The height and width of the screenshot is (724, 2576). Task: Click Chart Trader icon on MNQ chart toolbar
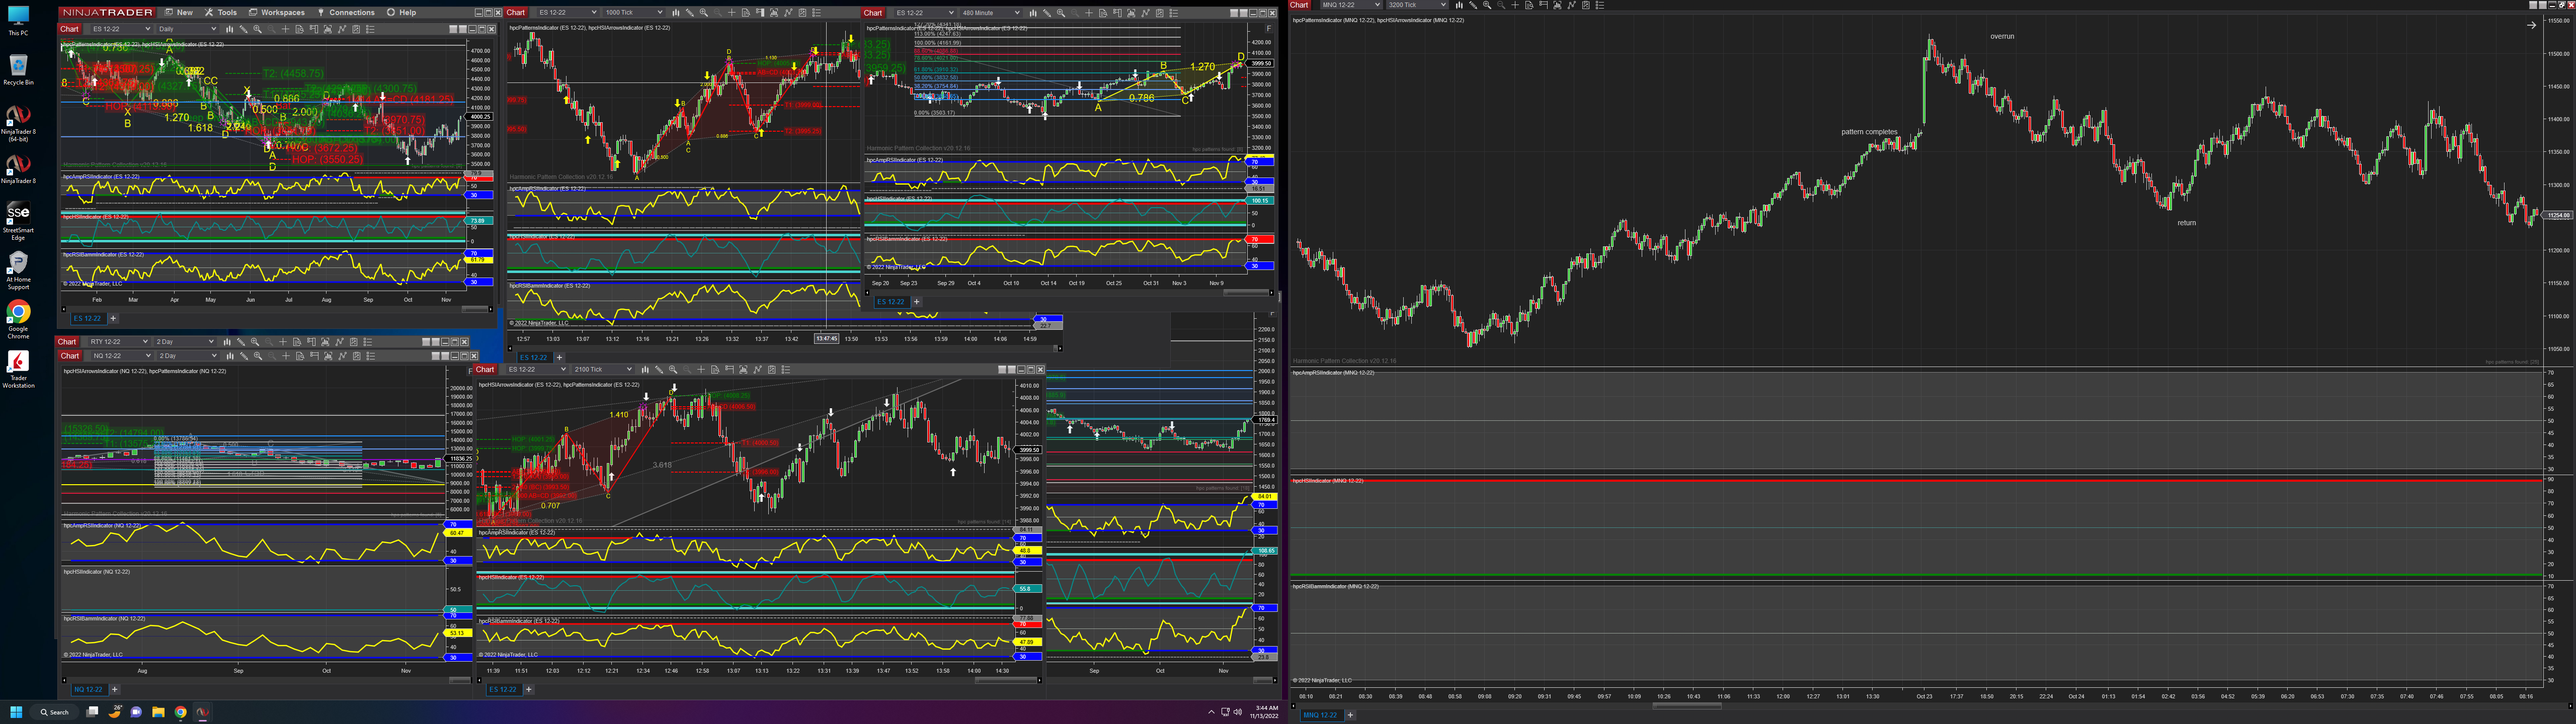point(1543,5)
